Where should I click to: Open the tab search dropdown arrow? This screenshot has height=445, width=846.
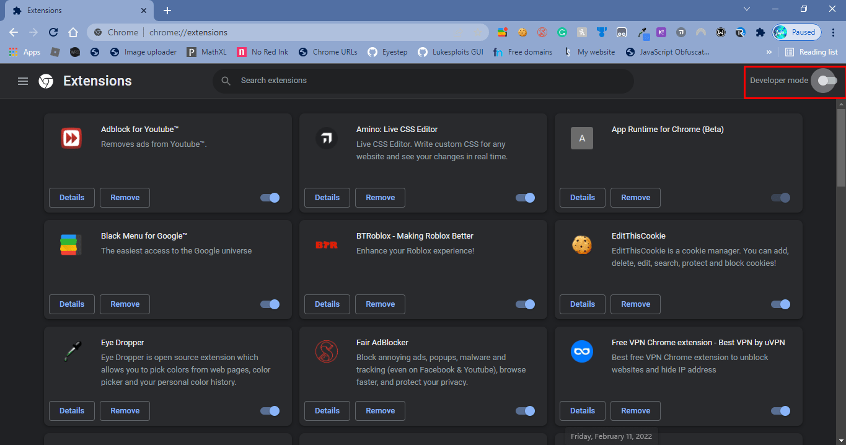(747, 9)
